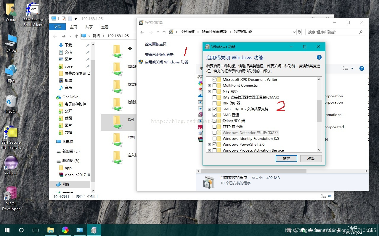Expand NFS 服务 tree node
The height and width of the screenshot is (236, 379).
(x=209, y=91)
